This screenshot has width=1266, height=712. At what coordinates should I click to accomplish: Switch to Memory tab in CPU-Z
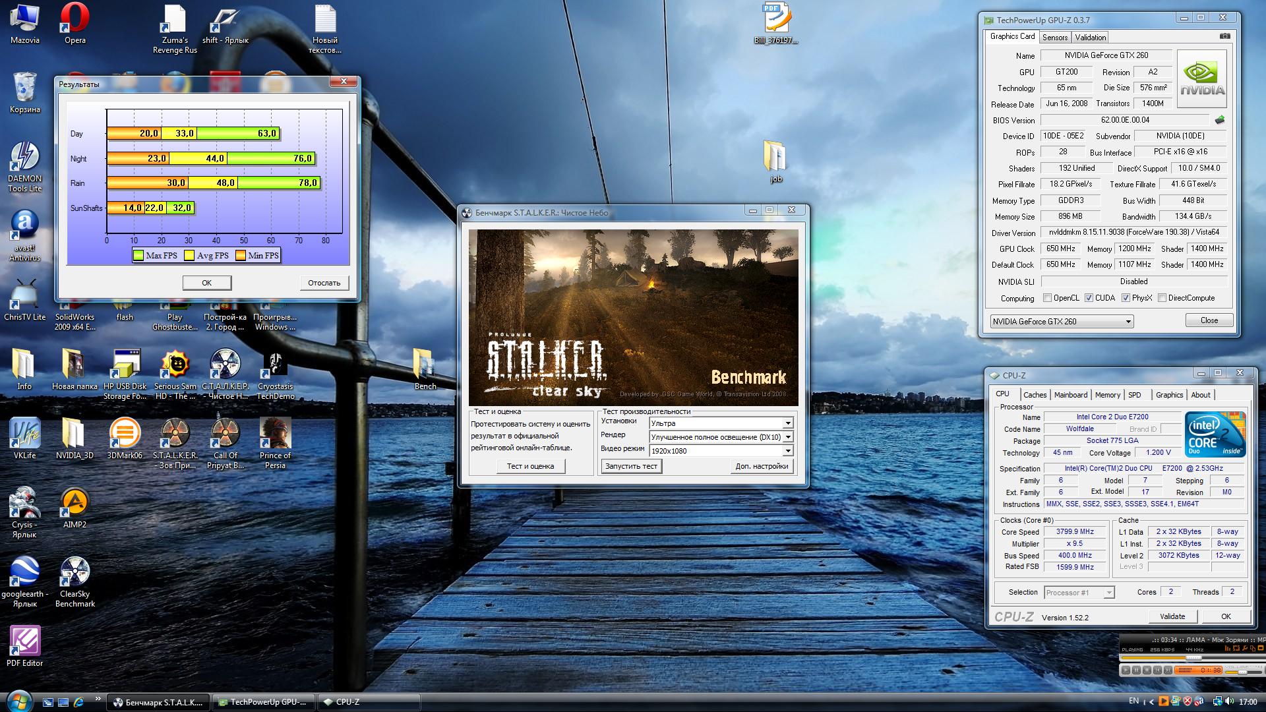click(1108, 395)
